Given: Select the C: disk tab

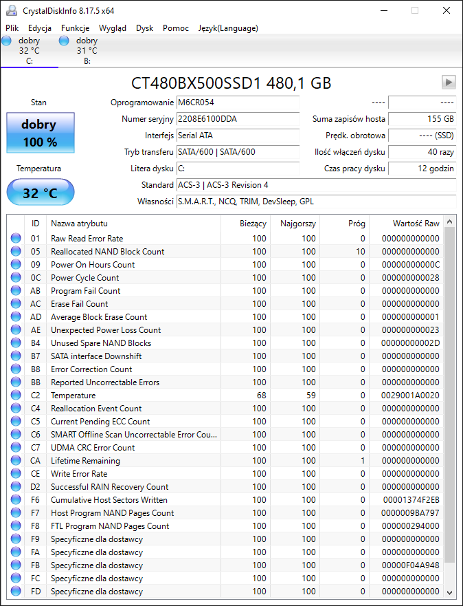Looking at the screenshot, I should coord(30,51).
